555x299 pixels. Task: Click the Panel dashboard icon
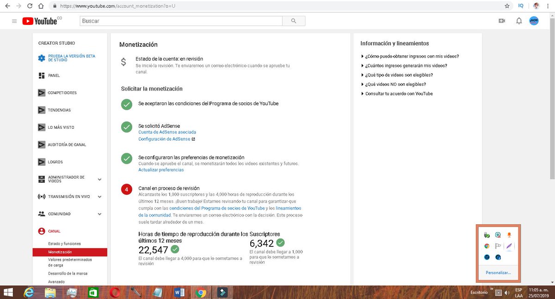(x=42, y=76)
